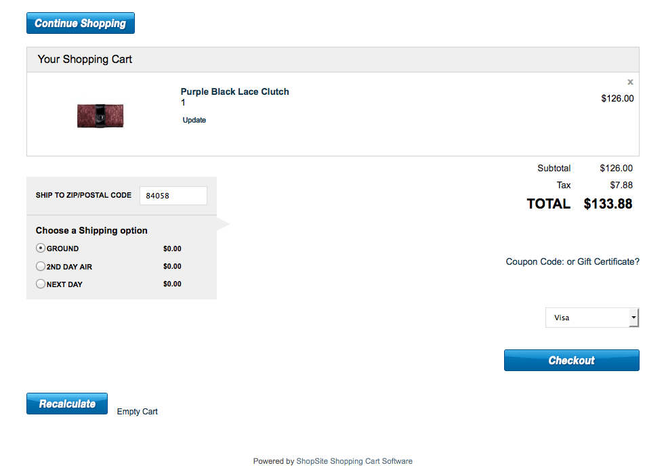Choose 2nd Day Air shipping

[x=41, y=267]
